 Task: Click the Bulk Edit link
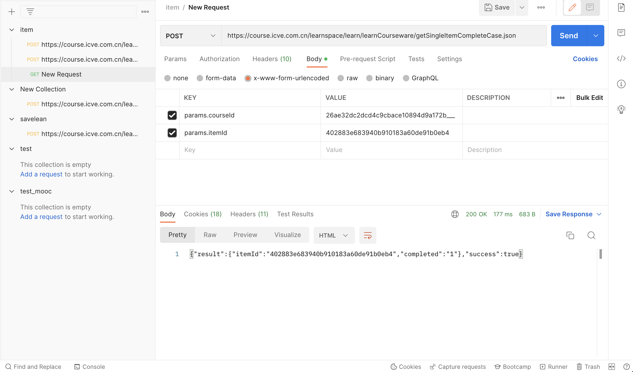[x=589, y=98]
